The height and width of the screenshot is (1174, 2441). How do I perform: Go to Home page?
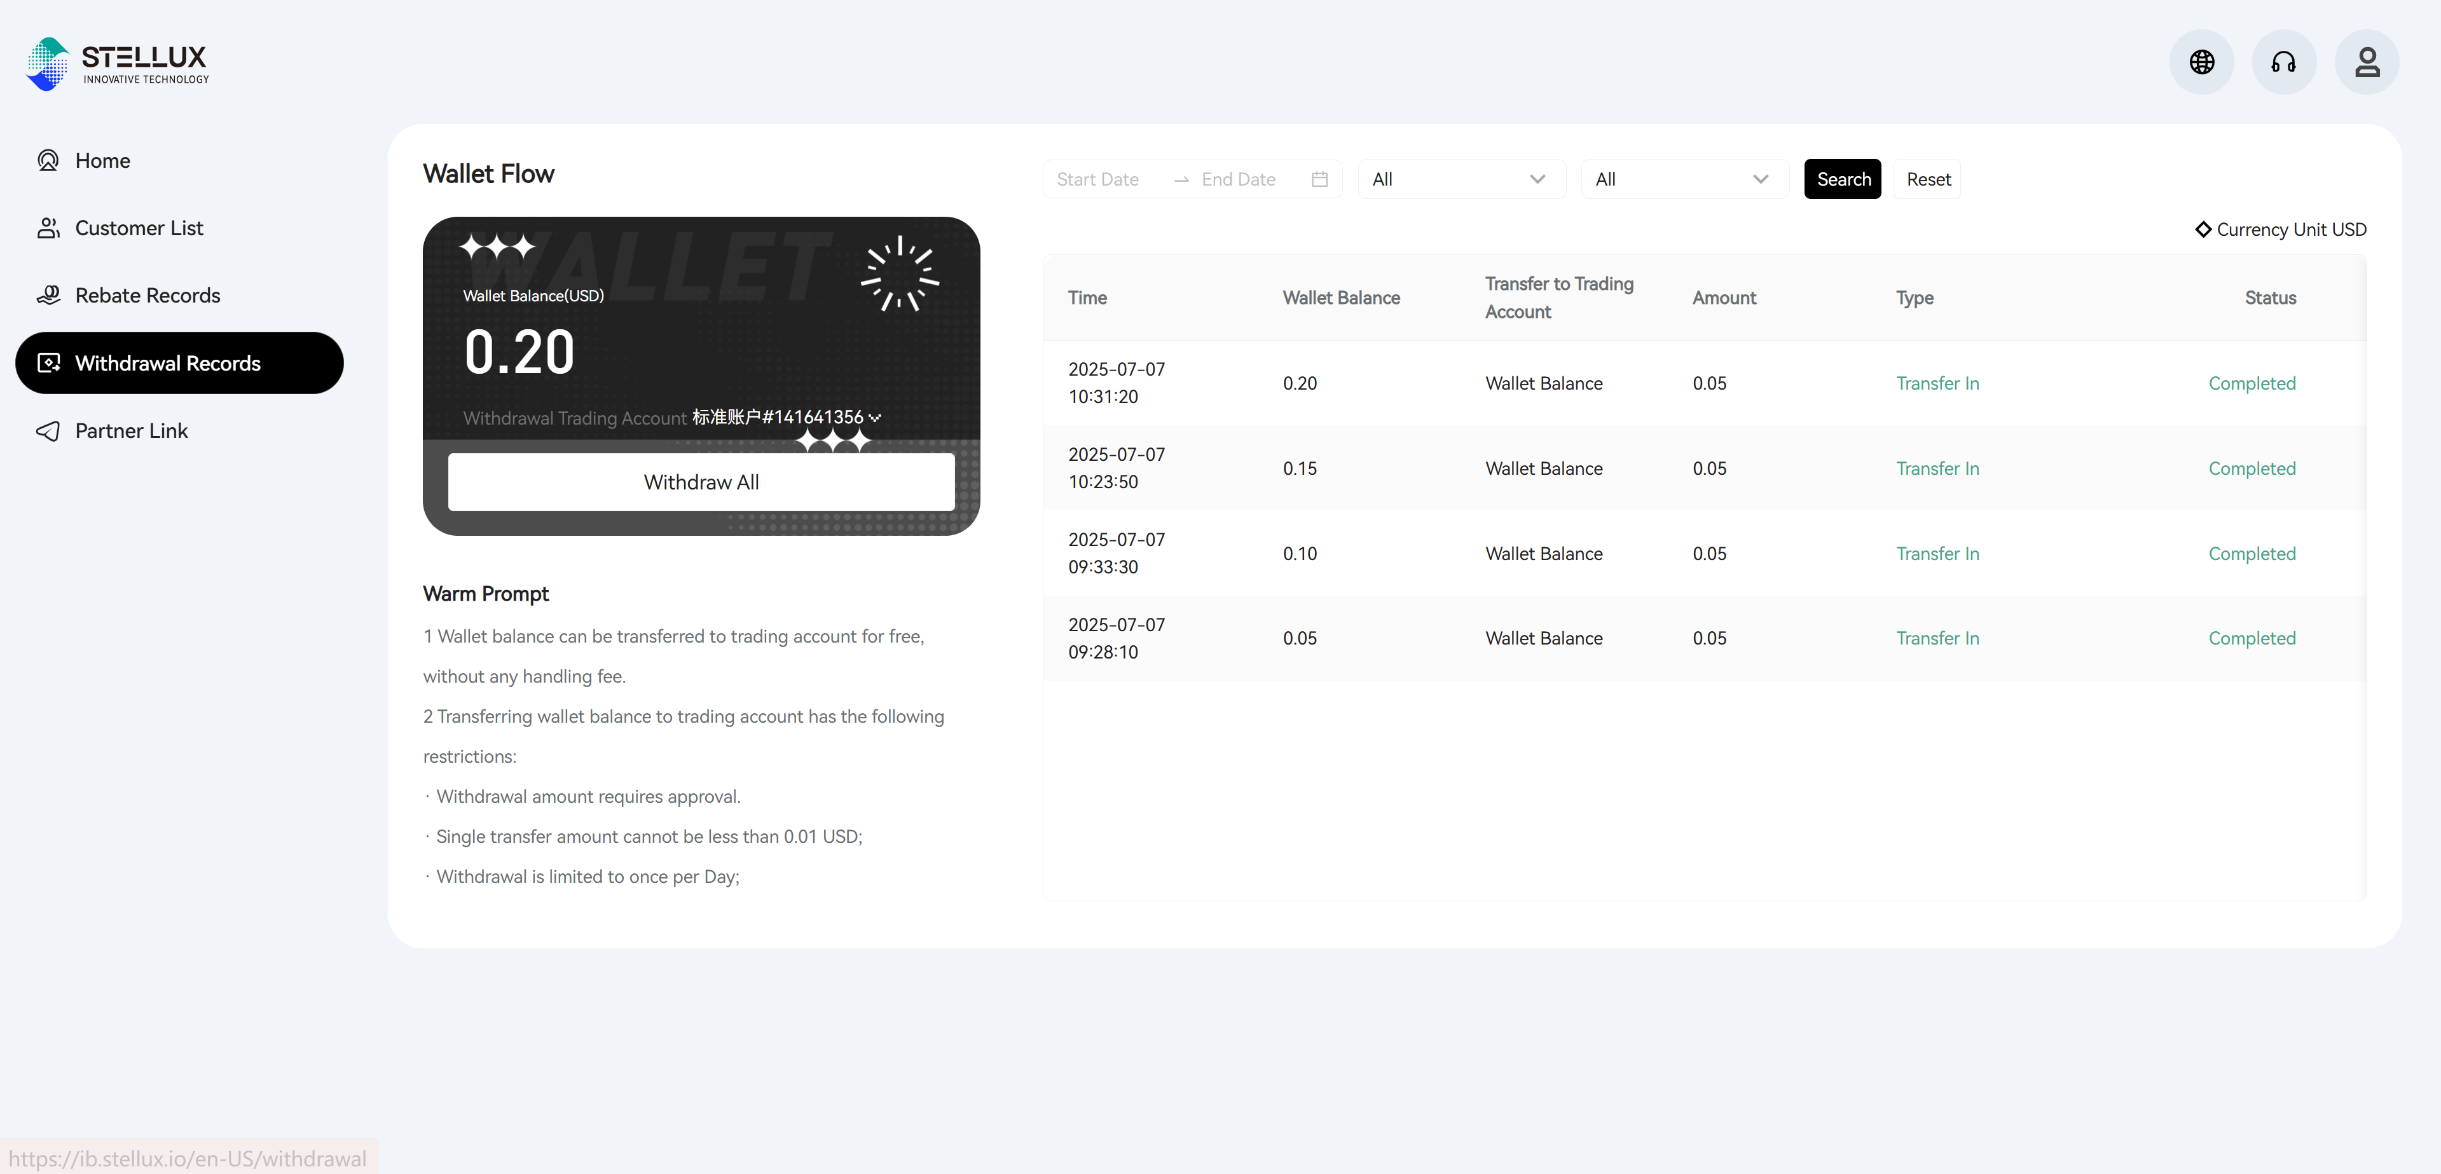179,160
